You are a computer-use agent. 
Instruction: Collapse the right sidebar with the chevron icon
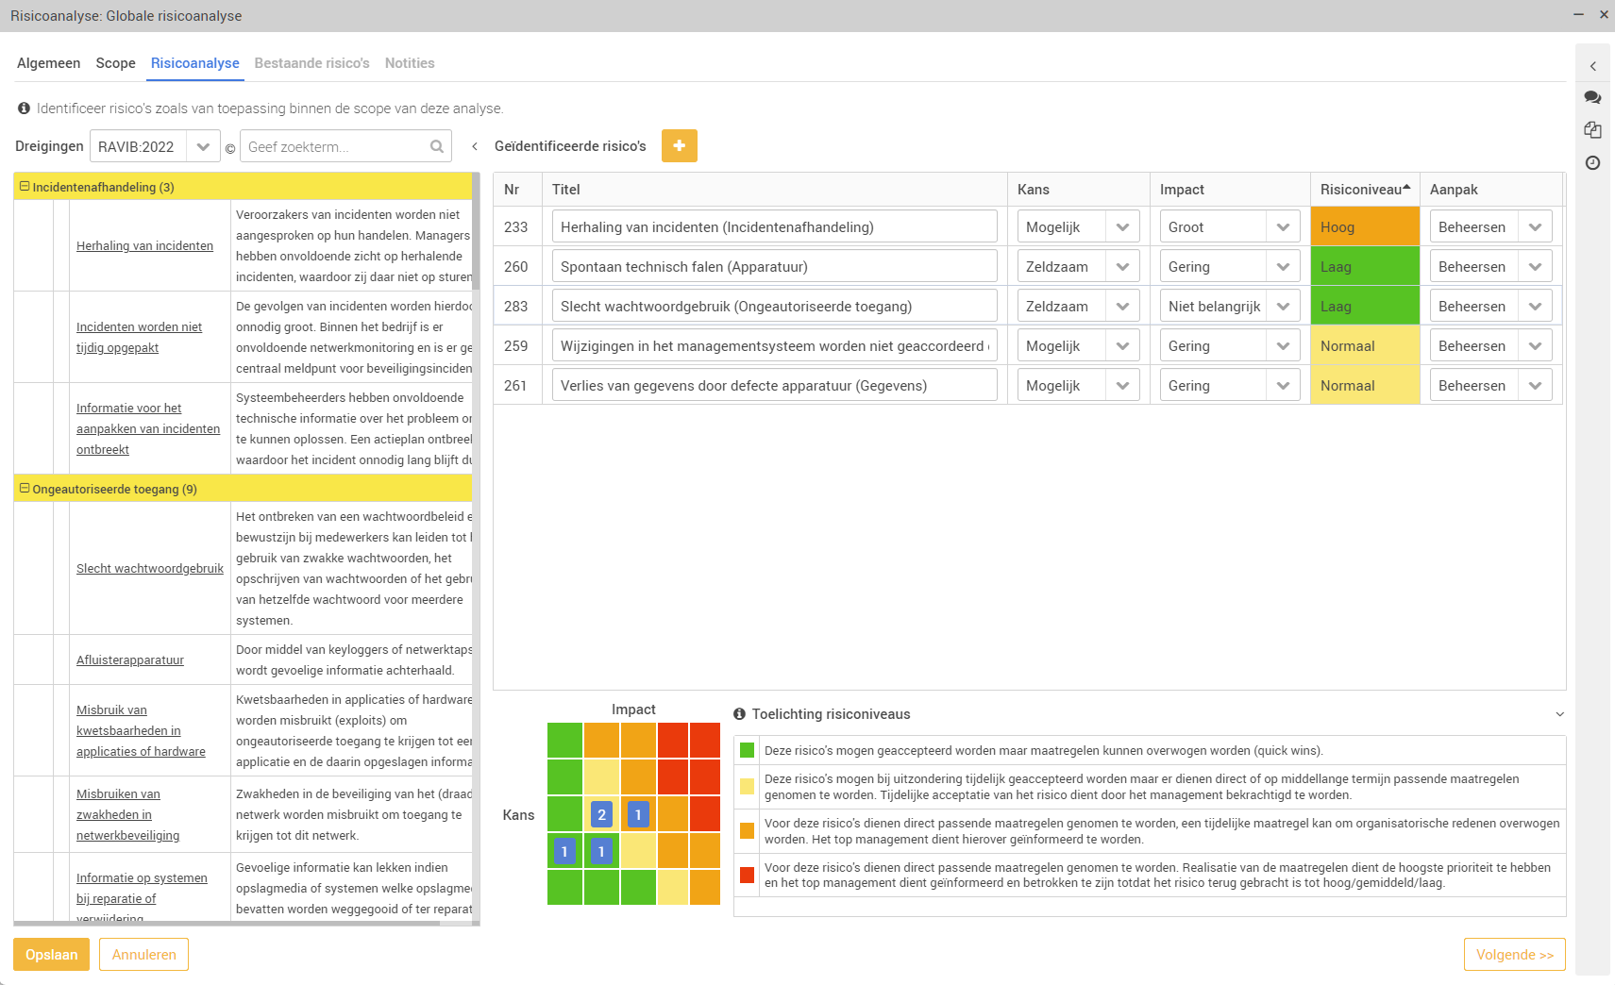pos(1592,64)
